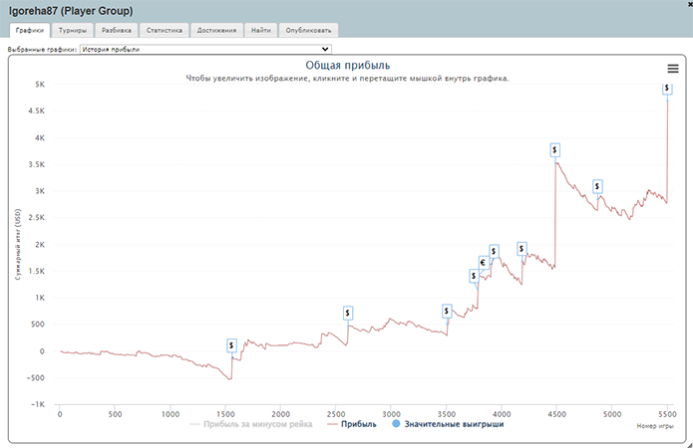
Task: Select the $ win marker near game 2600
Action: (348, 314)
